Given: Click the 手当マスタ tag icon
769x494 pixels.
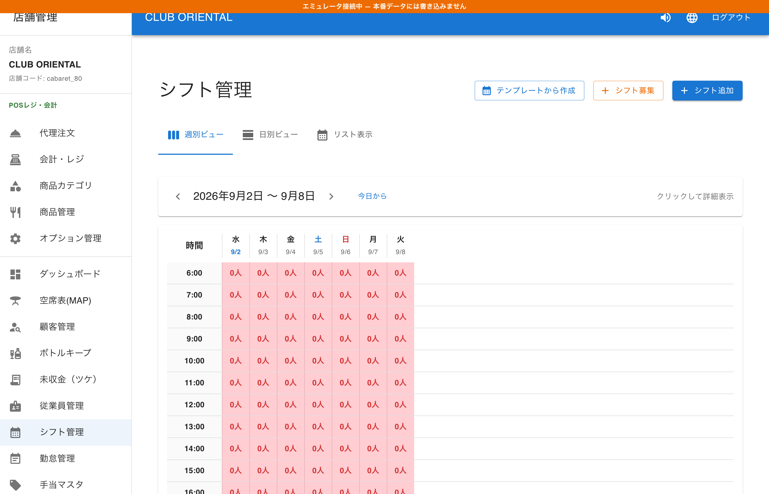Looking at the screenshot, I should [15, 485].
